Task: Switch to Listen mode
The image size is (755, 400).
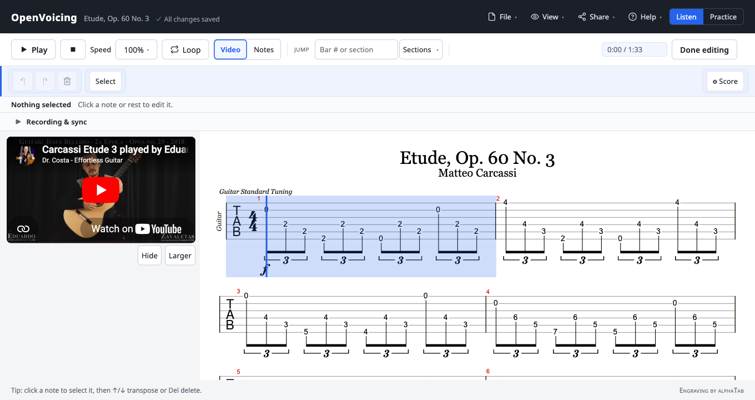Action: click(x=686, y=17)
